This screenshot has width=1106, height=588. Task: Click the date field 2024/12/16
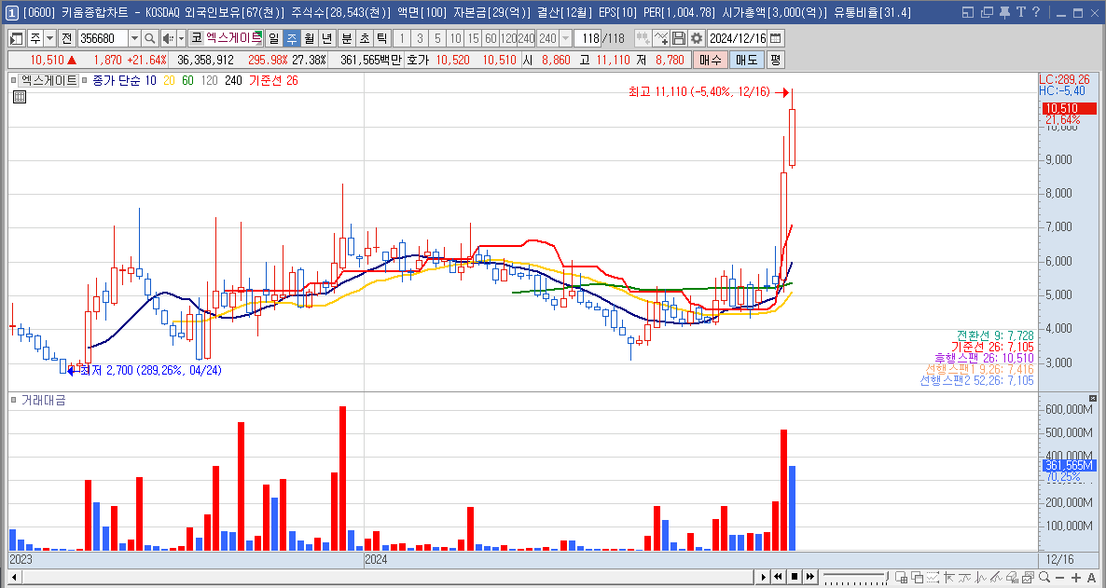click(x=737, y=38)
